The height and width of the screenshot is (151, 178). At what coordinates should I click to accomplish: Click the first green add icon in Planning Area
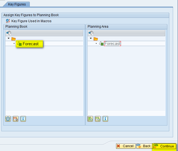pyautogui.click(x=90, y=119)
